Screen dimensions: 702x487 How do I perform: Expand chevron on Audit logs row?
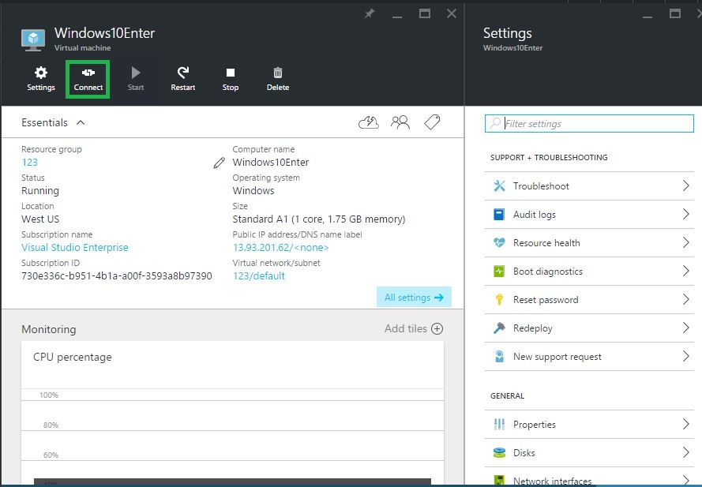685,214
